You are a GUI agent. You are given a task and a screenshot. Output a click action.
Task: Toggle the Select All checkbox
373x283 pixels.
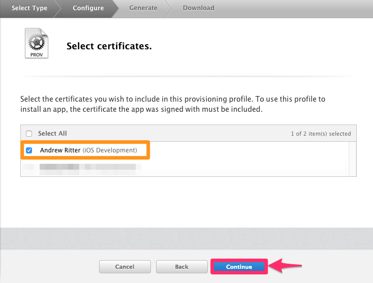(29, 134)
